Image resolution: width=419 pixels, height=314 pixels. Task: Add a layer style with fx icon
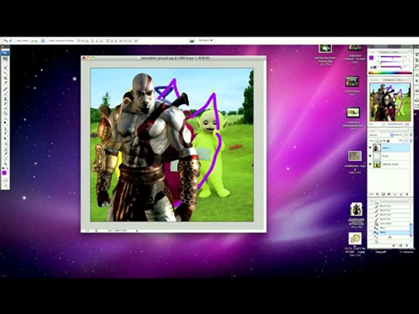pyautogui.click(x=377, y=195)
